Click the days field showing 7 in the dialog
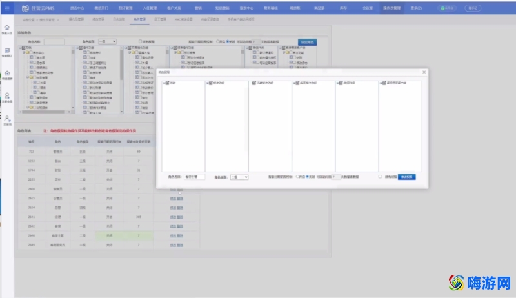 point(336,177)
